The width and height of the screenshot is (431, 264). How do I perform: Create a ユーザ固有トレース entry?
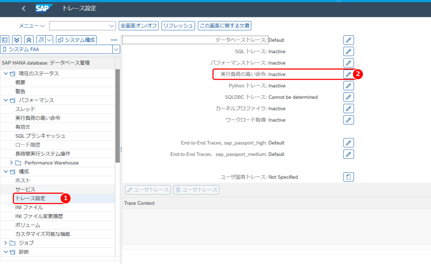pos(348,177)
